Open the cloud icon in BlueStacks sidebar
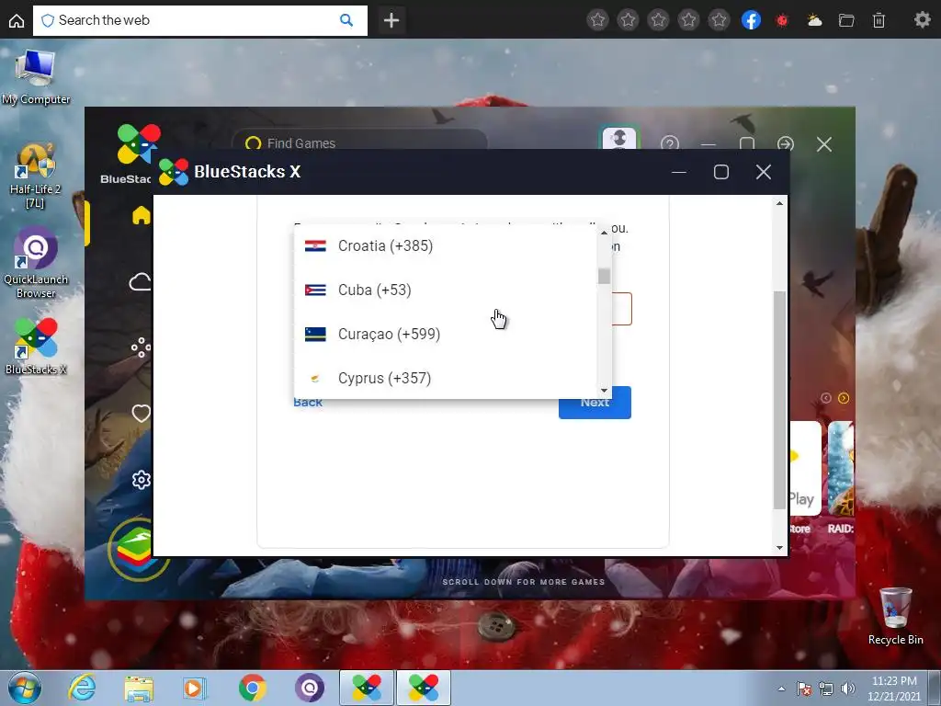The height and width of the screenshot is (706, 941). 140,281
